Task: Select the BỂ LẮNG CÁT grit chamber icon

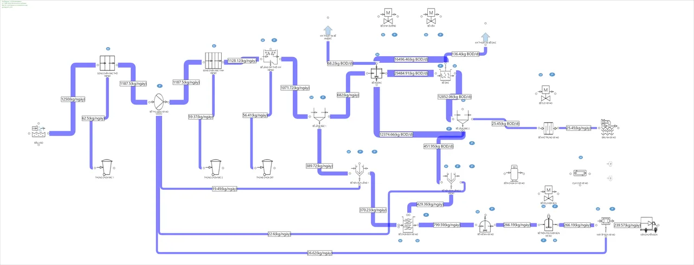Action: [270, 56]
